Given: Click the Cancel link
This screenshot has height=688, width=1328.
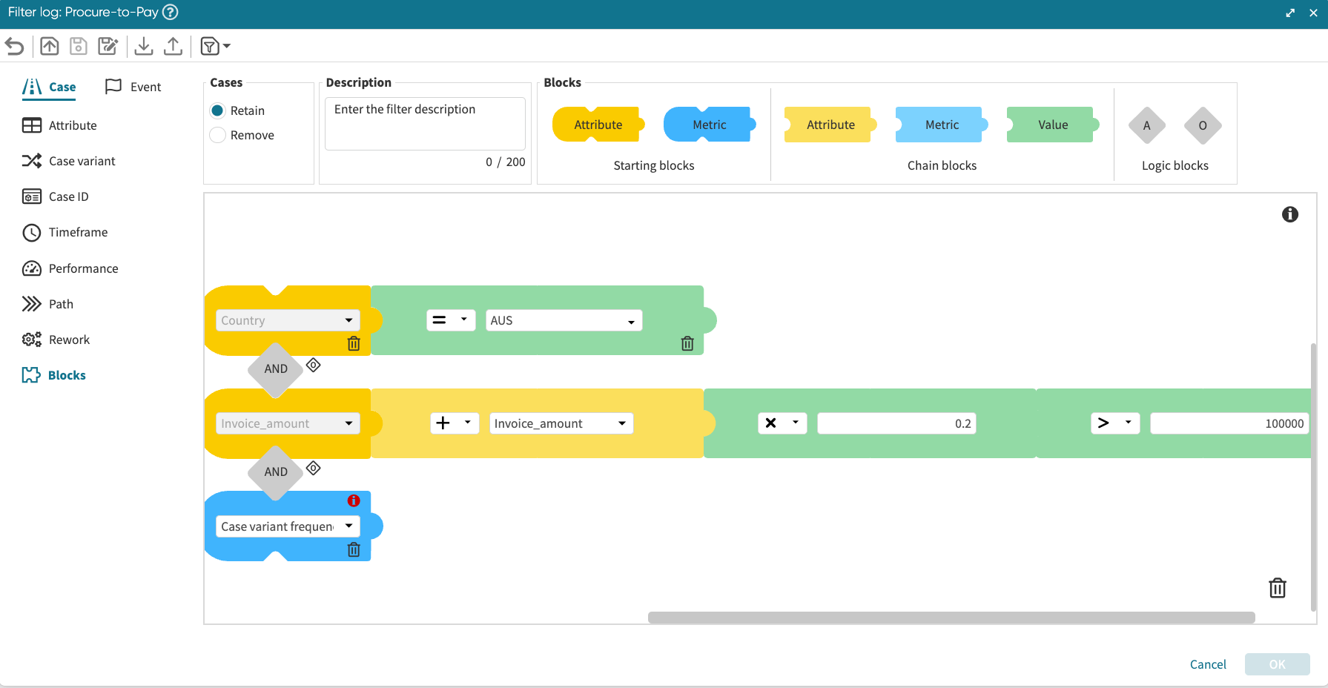Looking at the screenshot, I should pyautogui.click(x=1208, y=664).
